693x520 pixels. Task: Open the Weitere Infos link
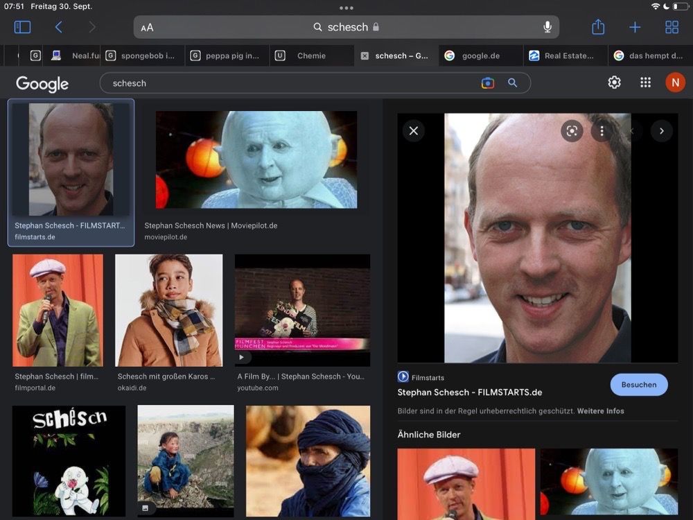pos(600,411)
